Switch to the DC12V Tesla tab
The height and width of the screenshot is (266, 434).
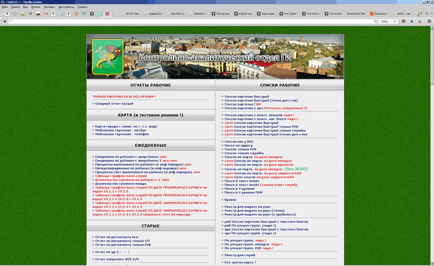[x=130, y=14]
